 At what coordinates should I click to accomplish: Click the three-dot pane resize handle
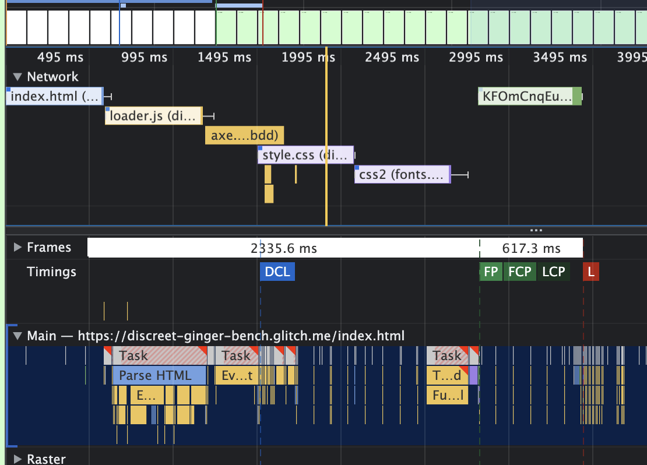(536, 230)
